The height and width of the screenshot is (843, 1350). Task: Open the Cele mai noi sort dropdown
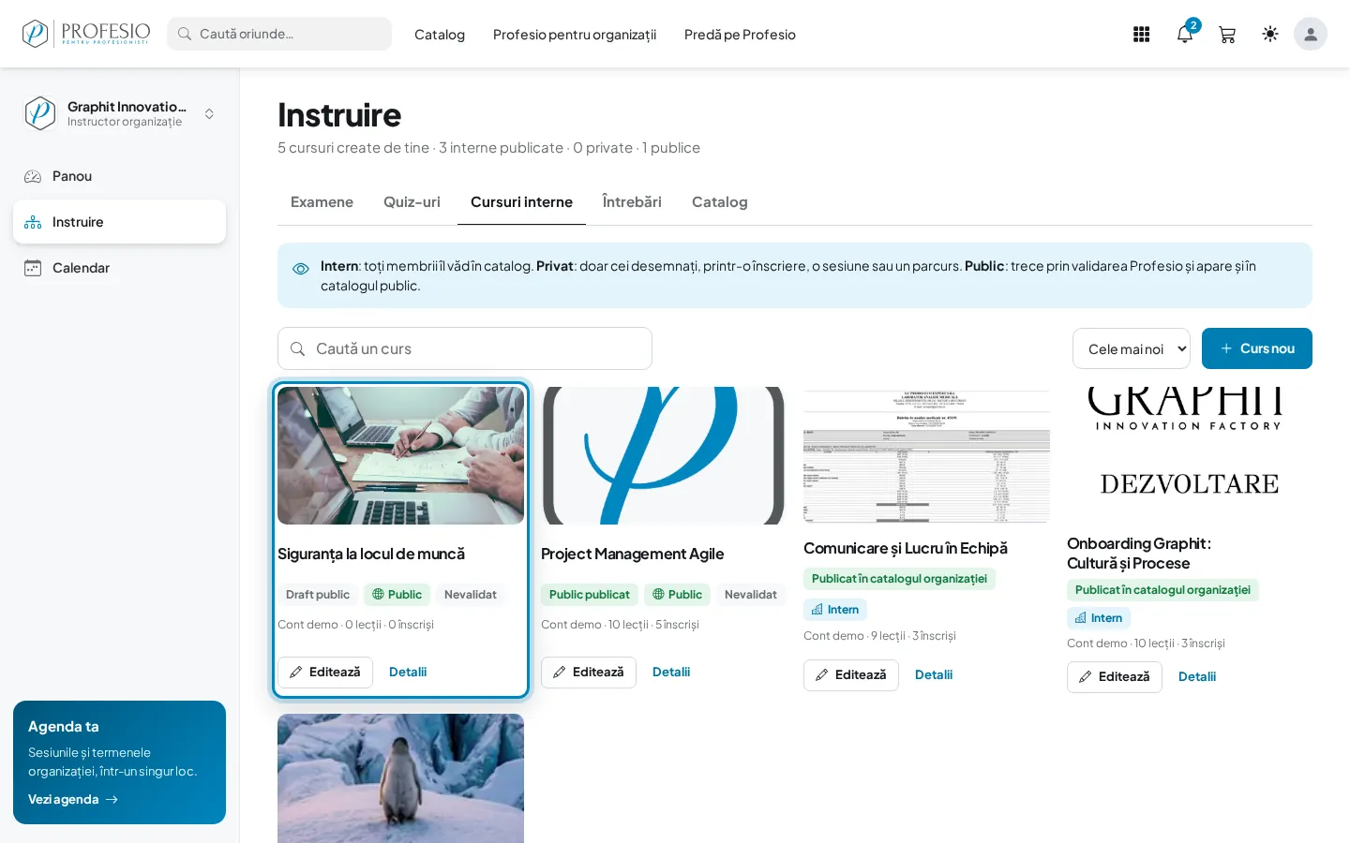click(x=1132, y=348)
